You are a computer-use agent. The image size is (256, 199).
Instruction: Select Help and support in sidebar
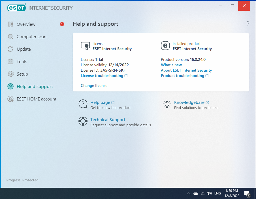pos(35,87)
